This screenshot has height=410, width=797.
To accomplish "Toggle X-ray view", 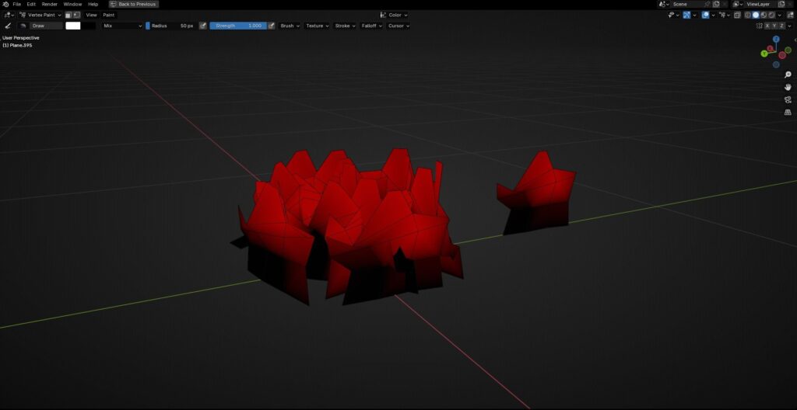I will point(737,16).
